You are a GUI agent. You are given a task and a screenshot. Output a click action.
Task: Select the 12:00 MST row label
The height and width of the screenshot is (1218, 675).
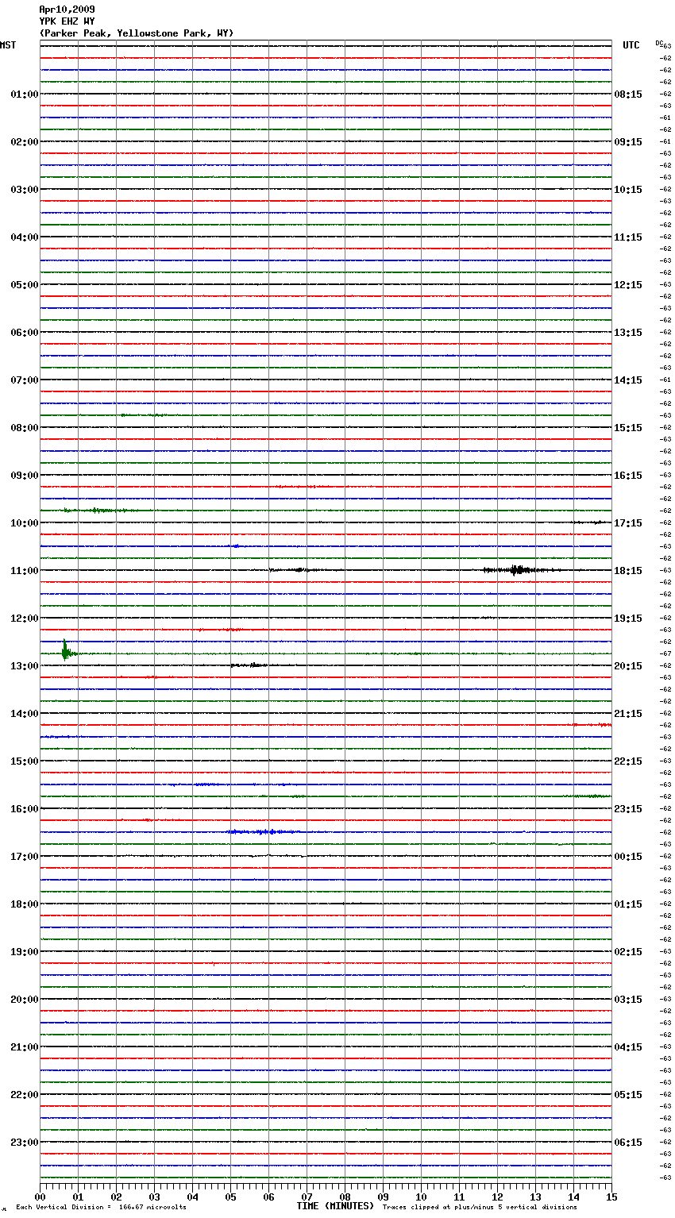(x=25, y=619)
